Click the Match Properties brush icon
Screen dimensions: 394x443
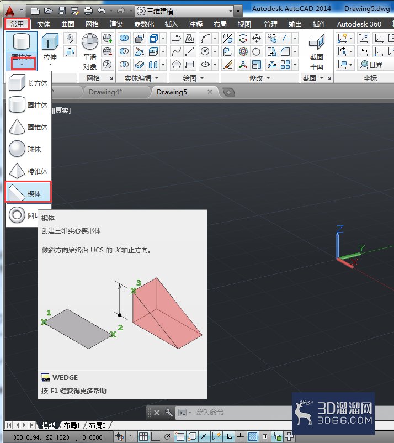click(228, 65)
